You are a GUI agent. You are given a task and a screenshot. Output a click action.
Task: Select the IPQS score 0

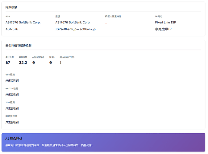[x=51, y=63]
